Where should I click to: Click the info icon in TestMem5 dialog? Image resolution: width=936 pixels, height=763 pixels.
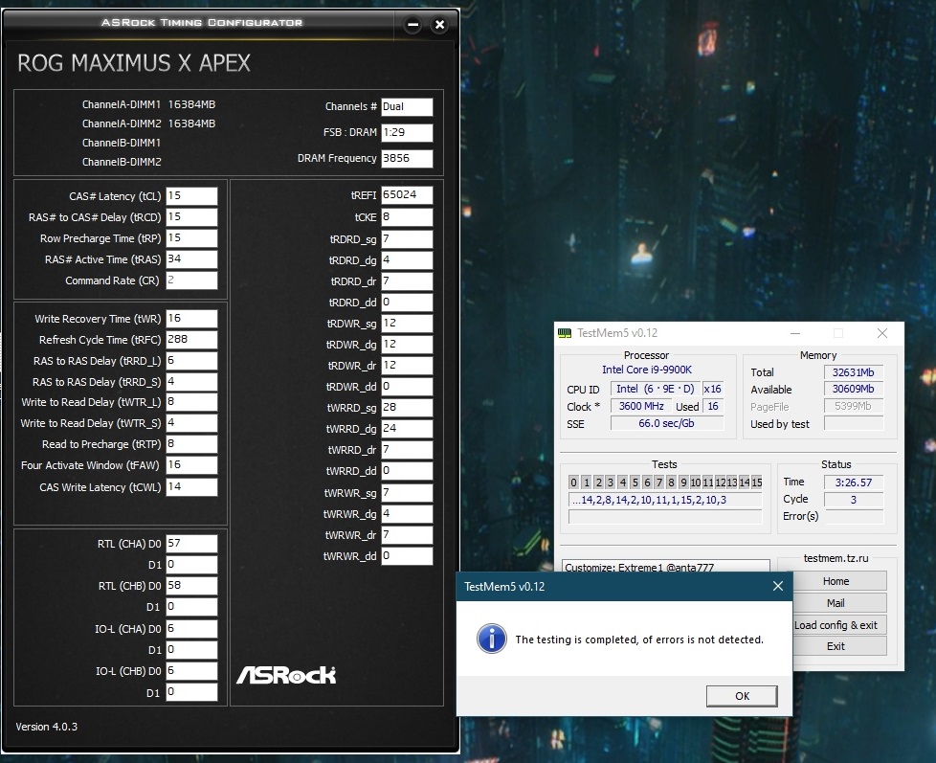492,639
